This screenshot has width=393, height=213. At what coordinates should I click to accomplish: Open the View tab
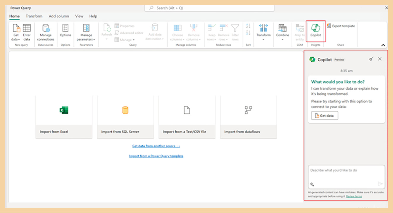click(x=79, y=16)
